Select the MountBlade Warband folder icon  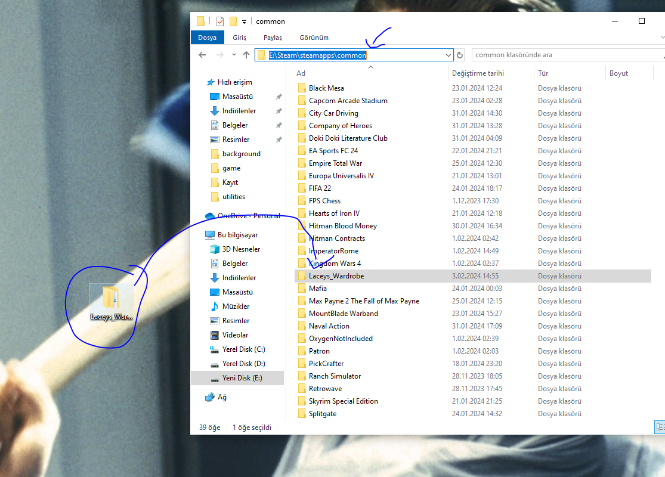click(302, 314)
